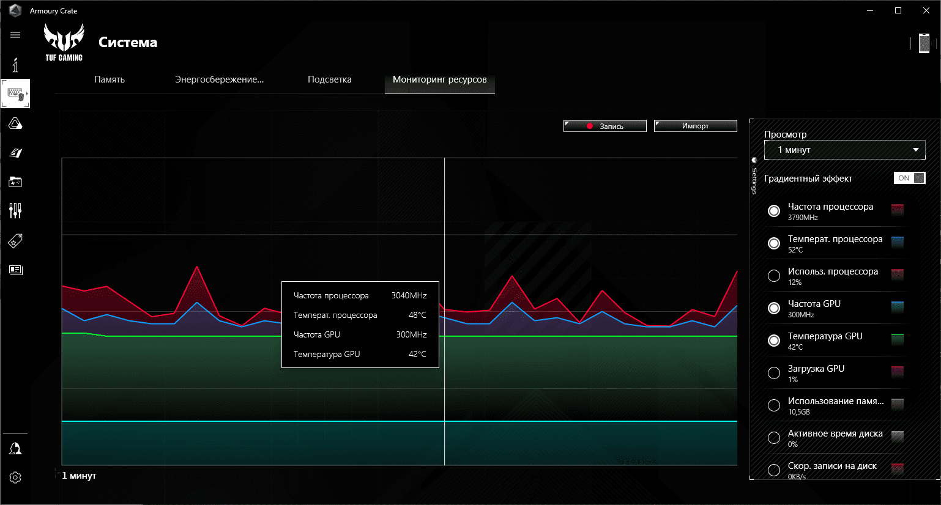This screenshot has height=505, width=941.
Task: Enable Загрузка GPU radio button
Action: [774, 373]
